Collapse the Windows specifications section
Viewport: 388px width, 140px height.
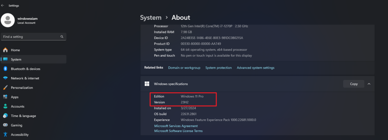[369, 84]
